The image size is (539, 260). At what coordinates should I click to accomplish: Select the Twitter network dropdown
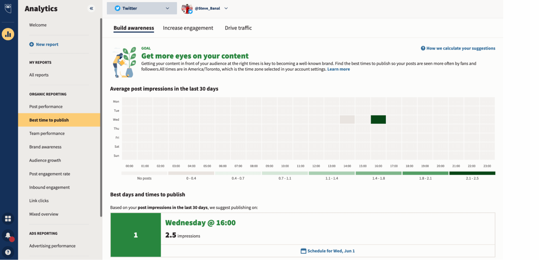click(x=142, y=8)
